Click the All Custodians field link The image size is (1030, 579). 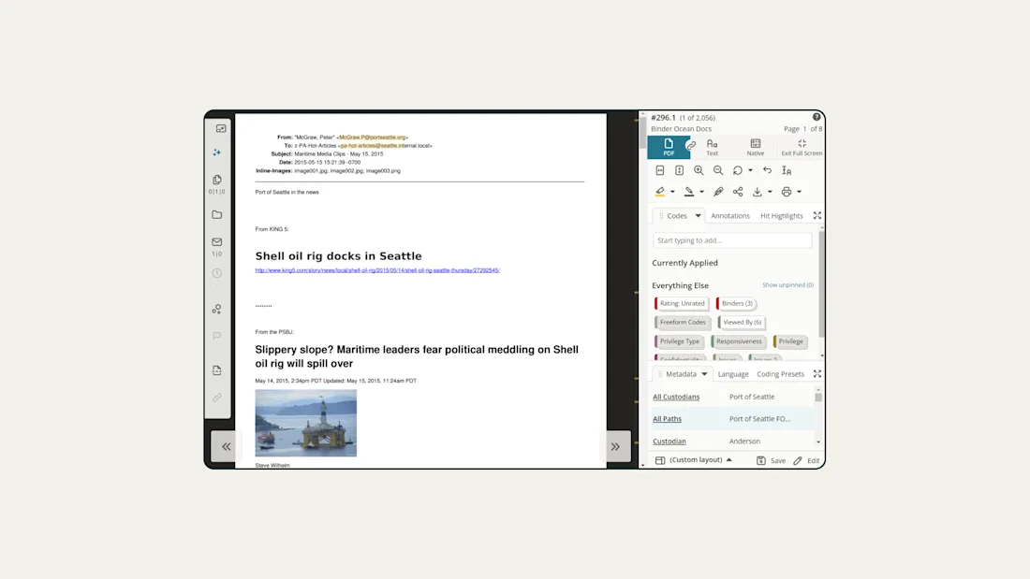tap(676, 398)
